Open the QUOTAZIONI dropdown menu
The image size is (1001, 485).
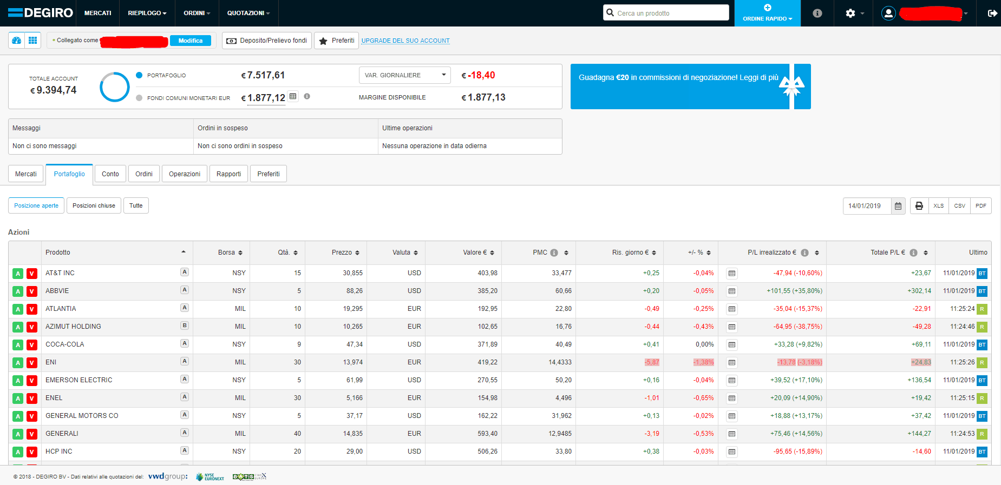pyautogui.click(x=248, y=13)
